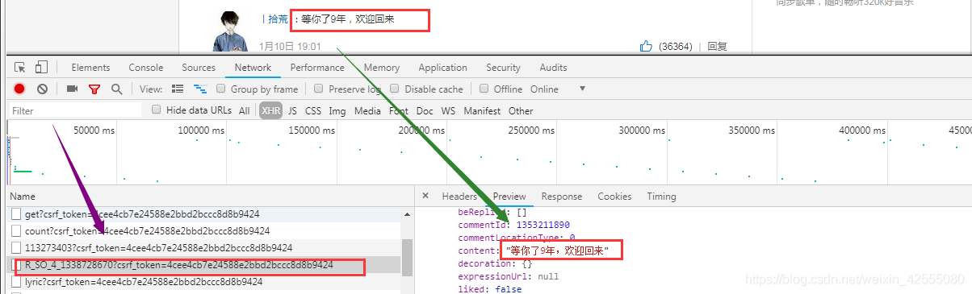Close the request details pane
Viewport: 972px width, 294px height.
425,197
